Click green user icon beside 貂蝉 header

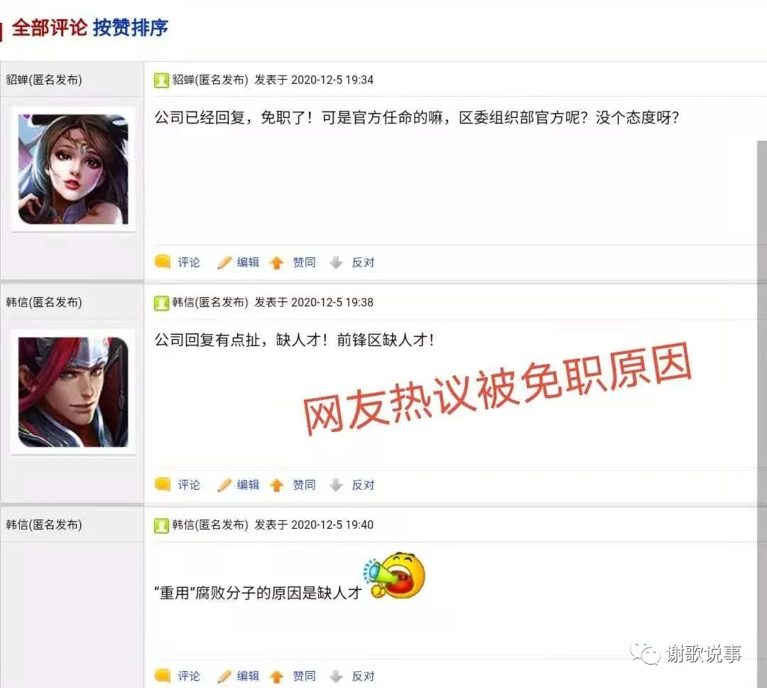point(161,80)
